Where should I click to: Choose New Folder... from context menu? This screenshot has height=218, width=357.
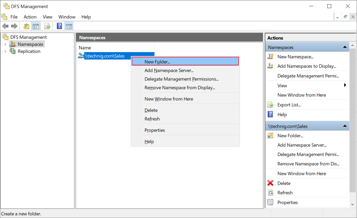point(157,62)
